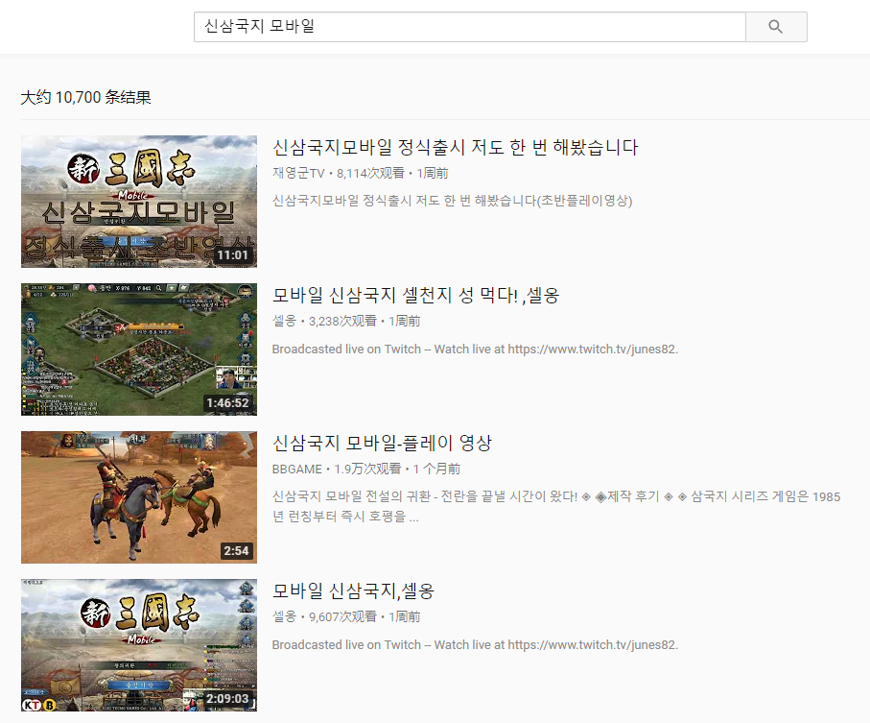Viewport: 870px width, 723px height.
Task: Open 셀옹 channel under the 9,607-view video
Action: tap(284, 617)
